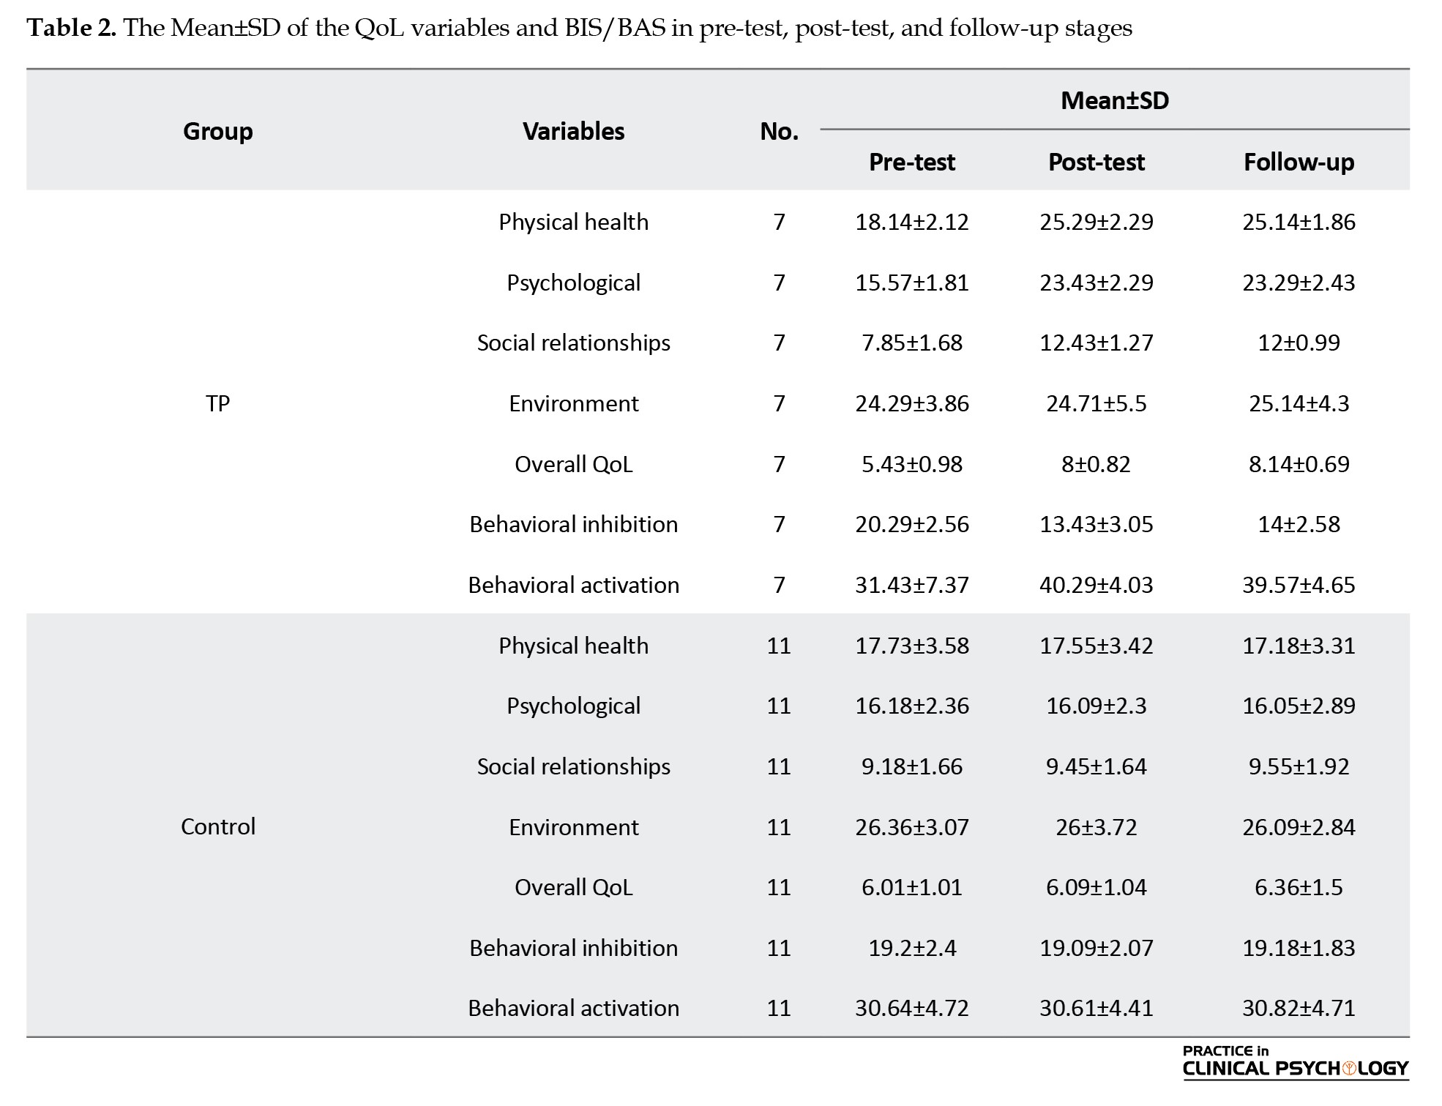This screenshot has width=1442, height=1106.
Task: Click the TP group cell
Action: pos(218,403)
